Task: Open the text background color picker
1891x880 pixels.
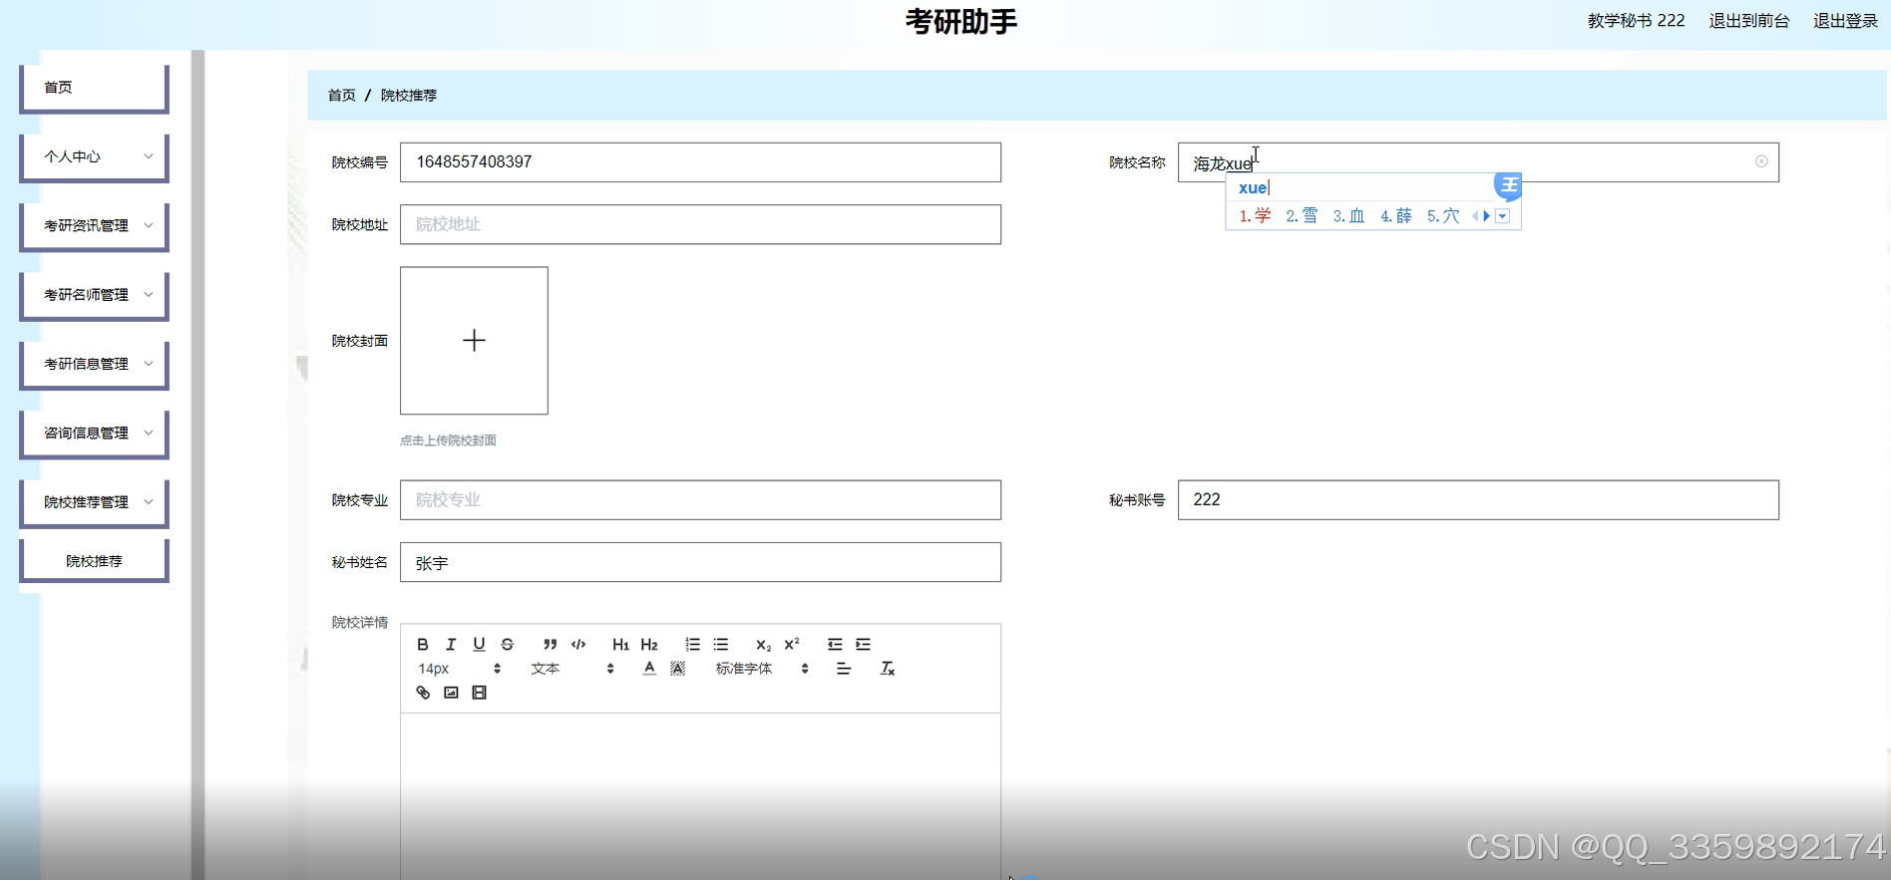Action: (678, 669)
